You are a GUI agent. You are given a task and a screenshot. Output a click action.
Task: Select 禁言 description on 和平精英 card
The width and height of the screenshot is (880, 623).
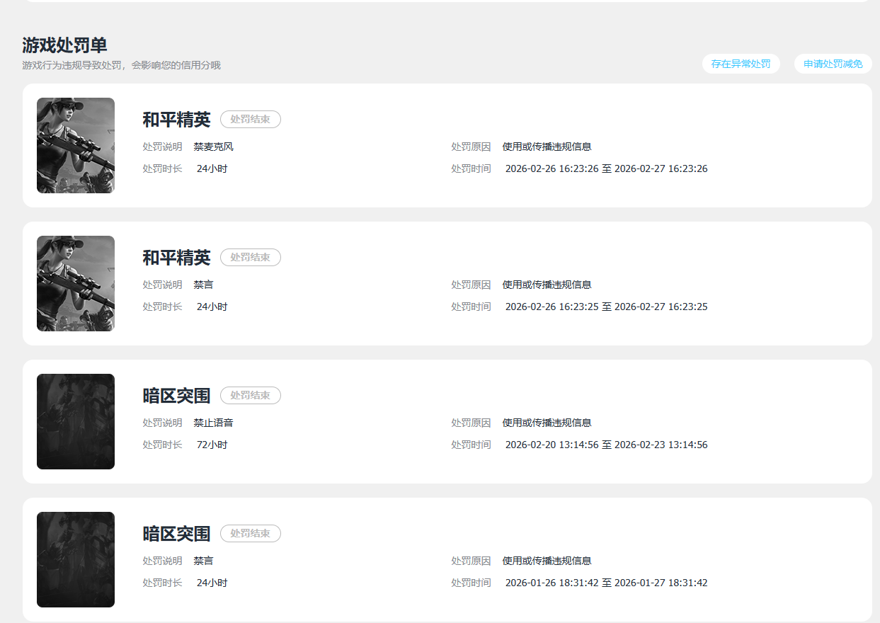coord(204,285)
